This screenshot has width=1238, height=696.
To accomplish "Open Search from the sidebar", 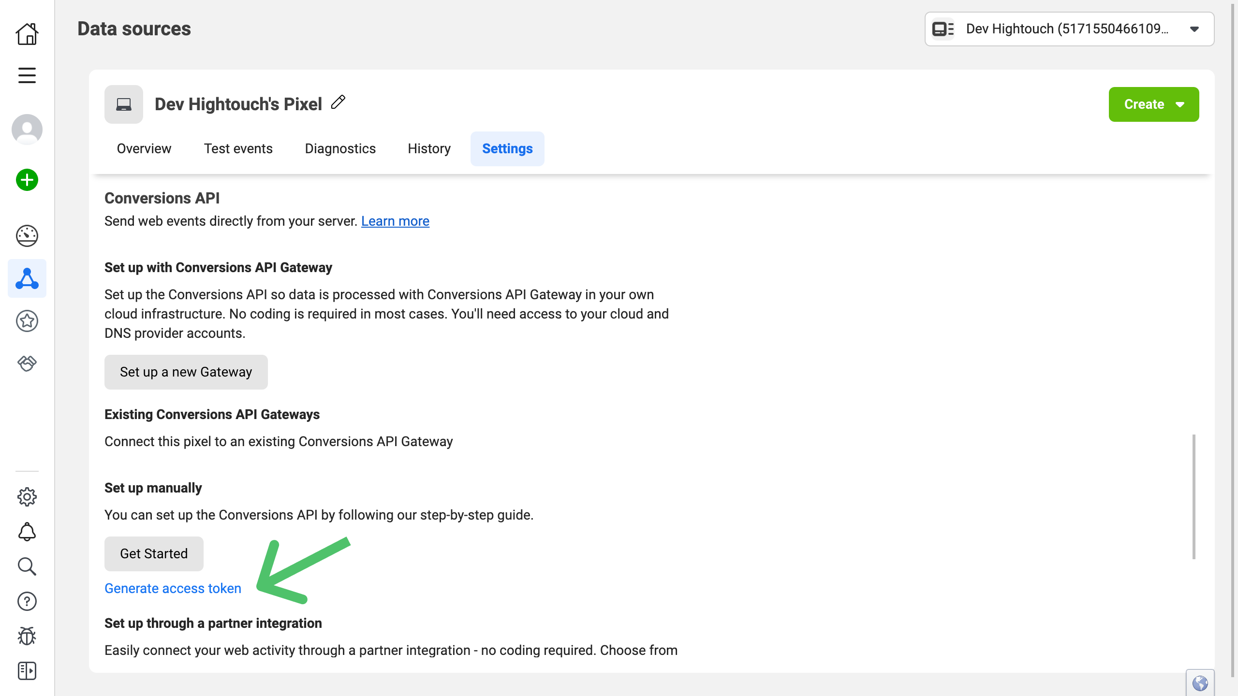I will 27,566.
